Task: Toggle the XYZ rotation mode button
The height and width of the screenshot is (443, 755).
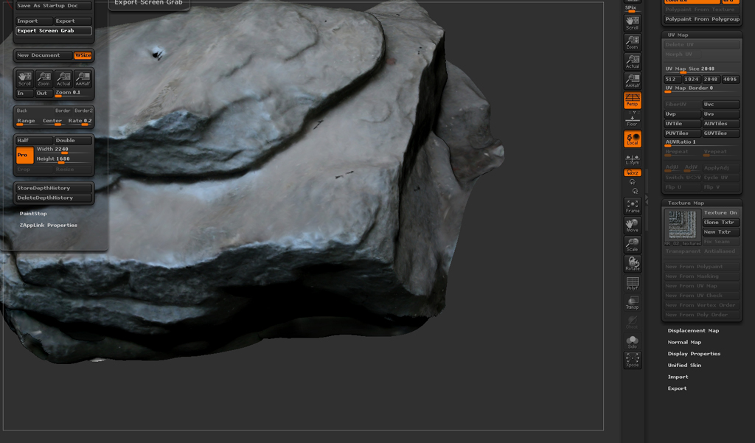Action: (x=632, y=173)
